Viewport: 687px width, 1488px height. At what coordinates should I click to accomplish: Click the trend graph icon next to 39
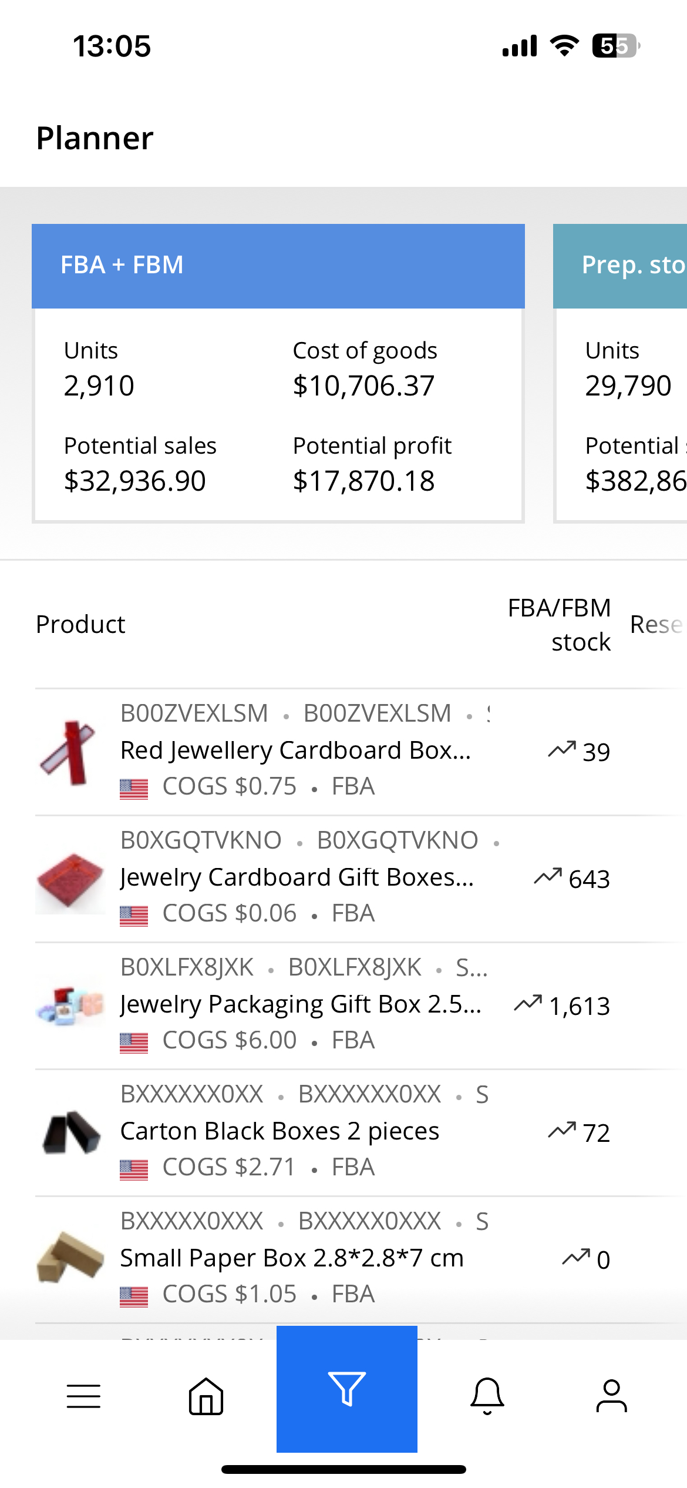pos(562,749)
